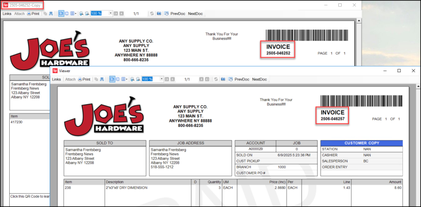The width and height of the screenshot is (421, 207).
Task: Open Links menu in the back window
Action: click(x=7, y=14)
